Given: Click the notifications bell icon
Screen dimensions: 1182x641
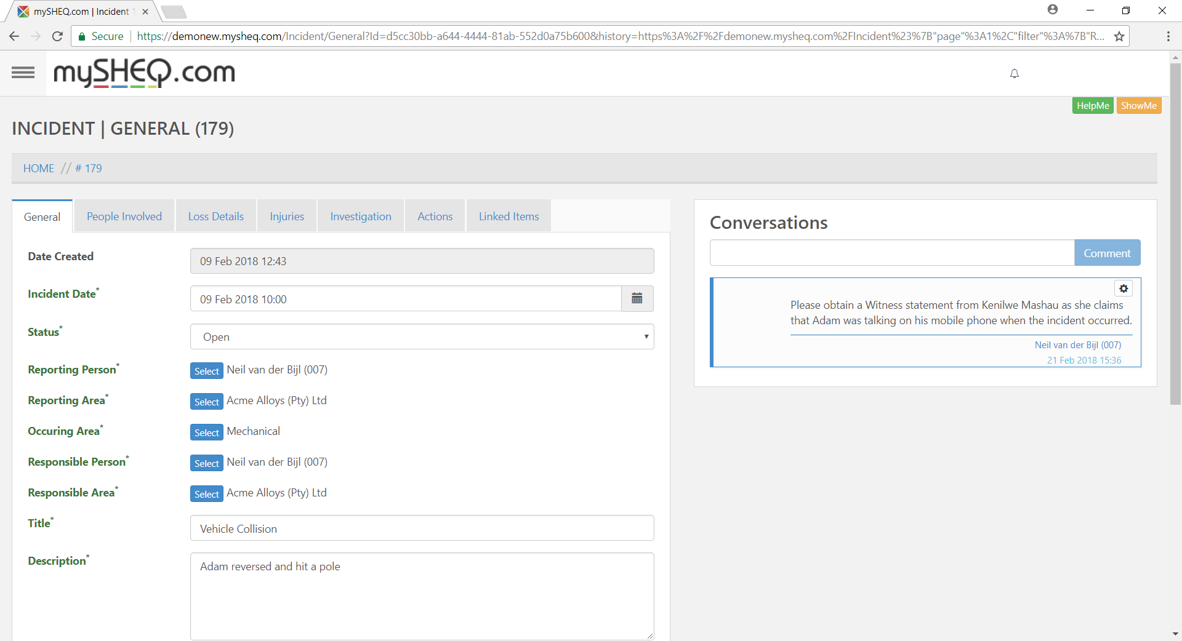Looking at the screenshot, I should tap(1015, 74).
